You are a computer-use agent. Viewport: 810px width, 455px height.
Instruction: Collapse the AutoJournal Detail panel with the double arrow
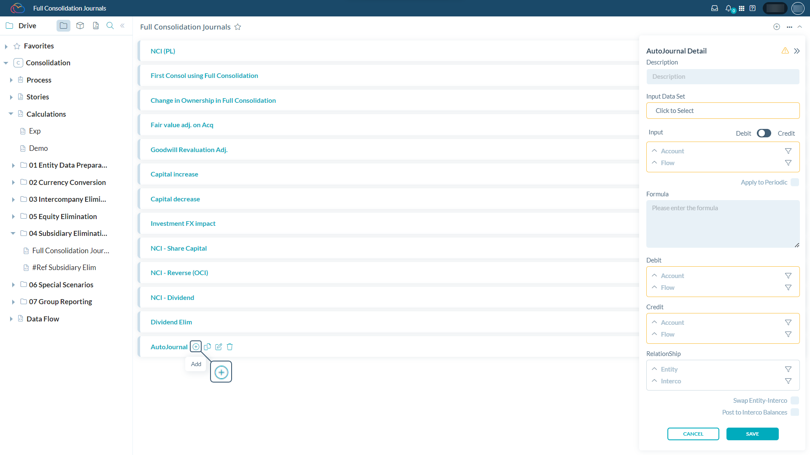(x=796, y=51)
